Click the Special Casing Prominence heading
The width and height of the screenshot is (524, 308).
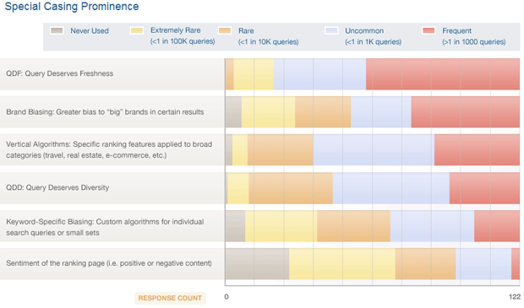pyautogui.click(x=72, y=7)
